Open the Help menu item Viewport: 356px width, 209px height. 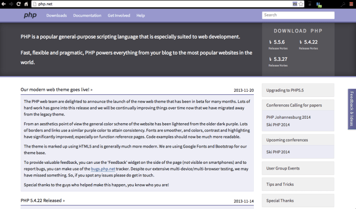[x=140, y=15]
